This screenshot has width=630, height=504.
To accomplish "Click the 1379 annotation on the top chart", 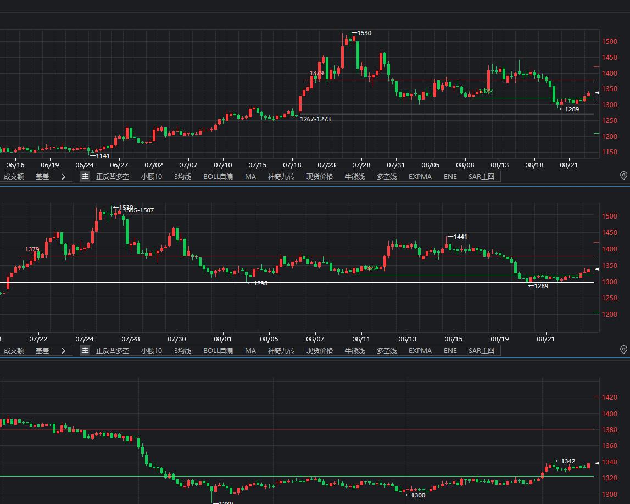I will [316, 73].
